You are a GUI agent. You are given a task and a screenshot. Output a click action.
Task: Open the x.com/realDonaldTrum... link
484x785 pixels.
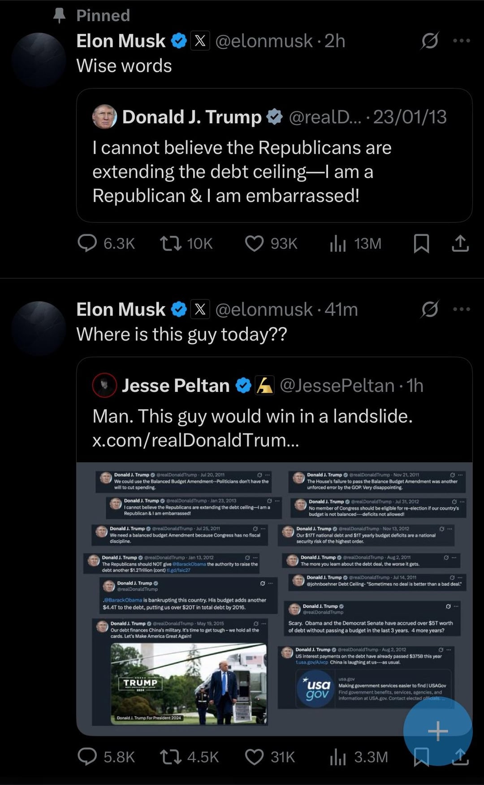(x=195, y=440)
